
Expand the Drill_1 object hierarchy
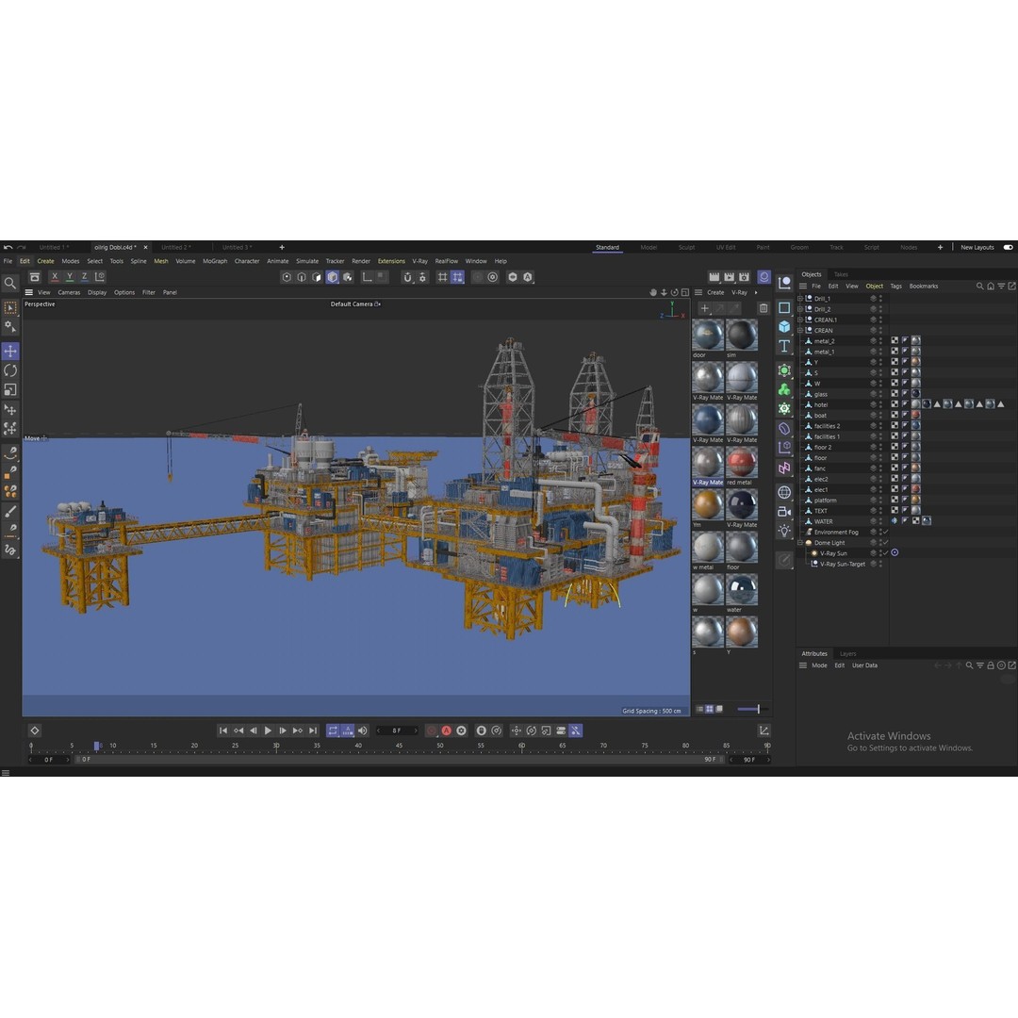(799, 298)
